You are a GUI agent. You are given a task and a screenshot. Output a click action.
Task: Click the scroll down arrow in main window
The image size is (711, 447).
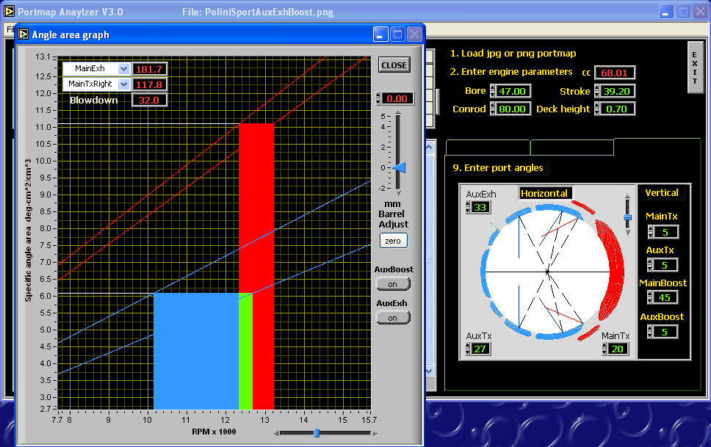(429, 371)
